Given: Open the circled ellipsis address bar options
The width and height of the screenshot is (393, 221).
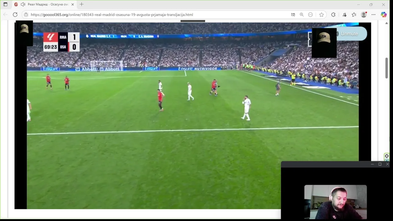Looking at the screenshot, I should point(310,14).
